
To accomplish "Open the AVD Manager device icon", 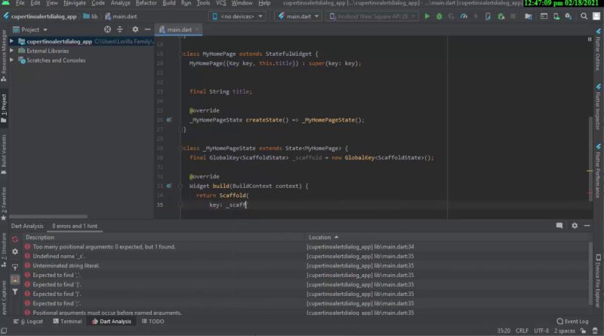I will [556, 16].
